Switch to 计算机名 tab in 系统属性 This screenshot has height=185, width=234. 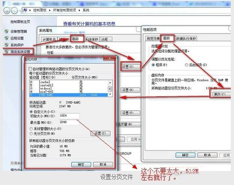[x=49, y=39]
